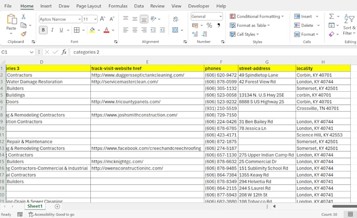Screen dimensions: 357x218
Task: Open the General number format dropdown
Action: point(220,16)
